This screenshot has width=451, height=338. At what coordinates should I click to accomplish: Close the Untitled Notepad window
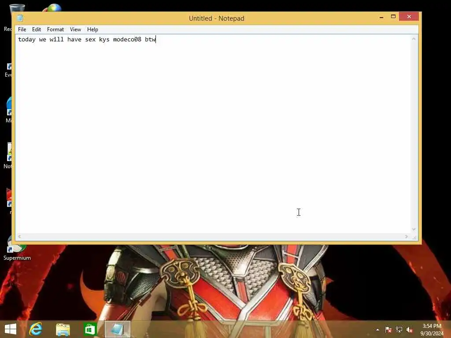click(x=409, y=17)
